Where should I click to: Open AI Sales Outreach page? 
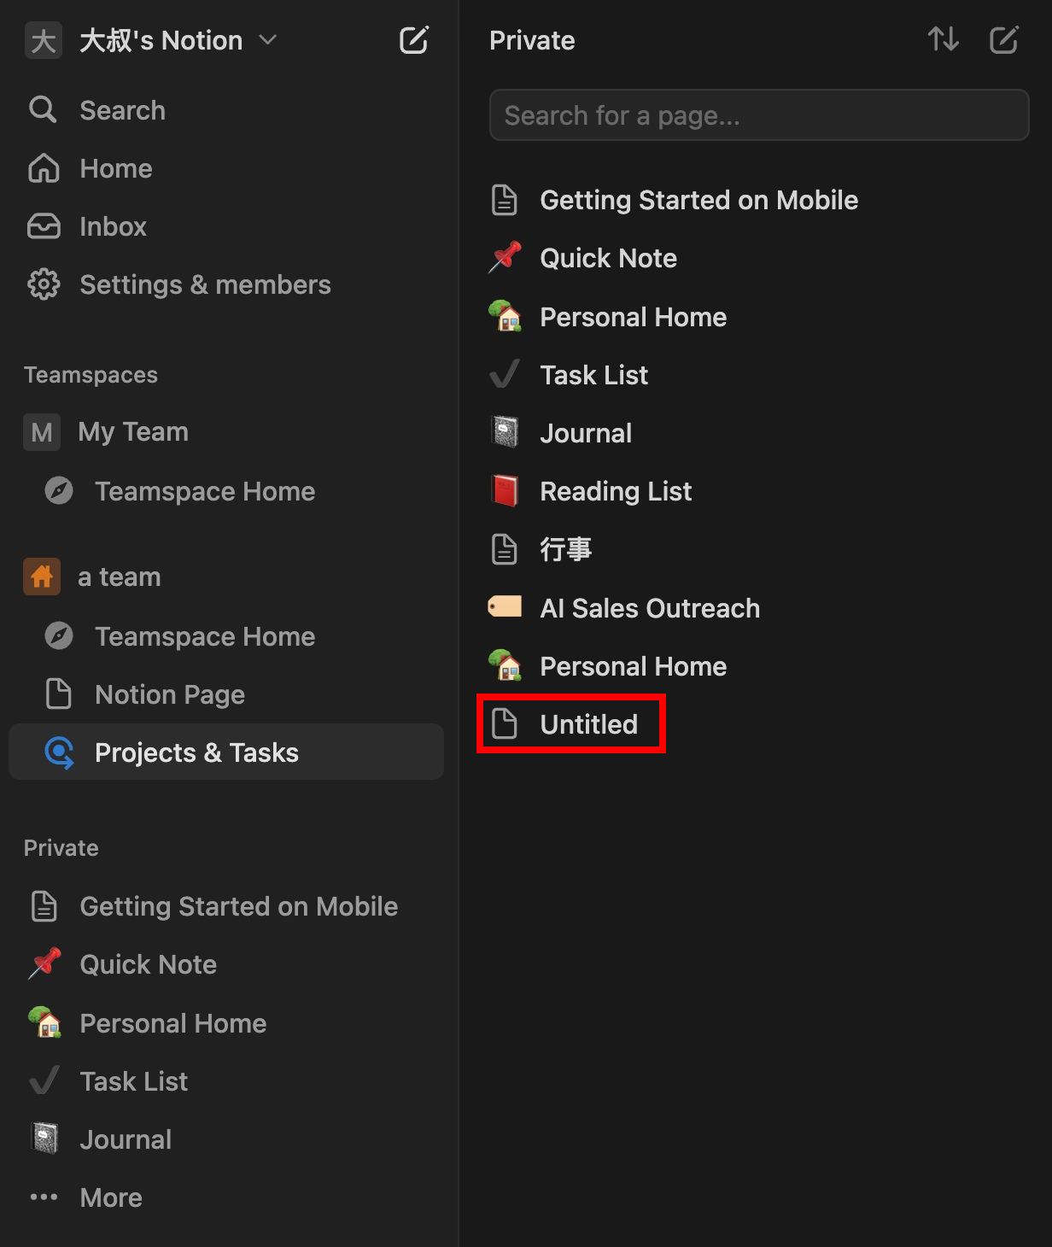click(649, 608)
